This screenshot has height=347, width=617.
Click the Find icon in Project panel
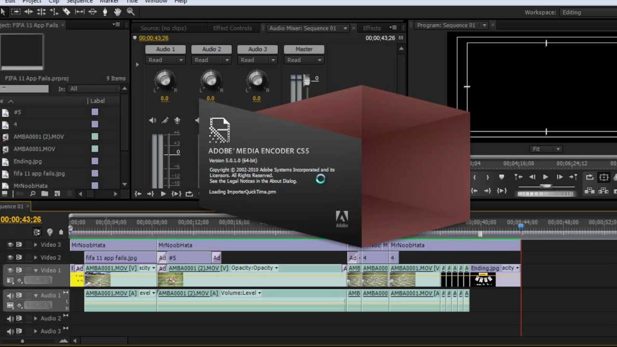[x=33, y=194]
